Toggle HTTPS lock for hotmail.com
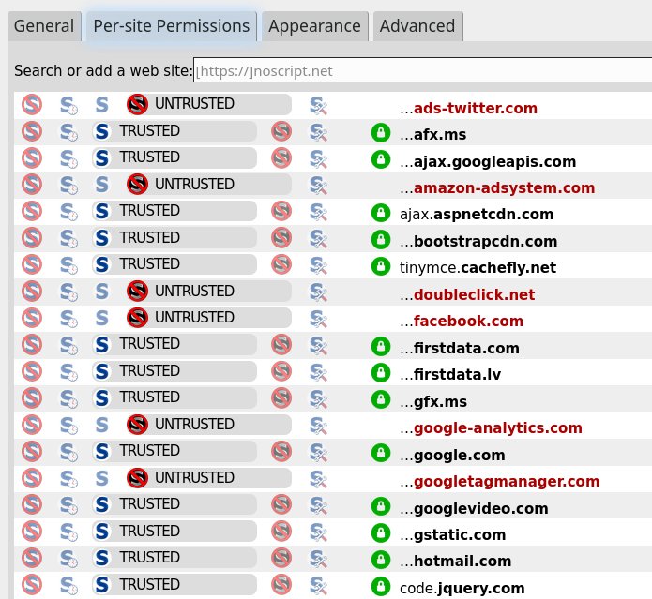 tap(381, 560)
